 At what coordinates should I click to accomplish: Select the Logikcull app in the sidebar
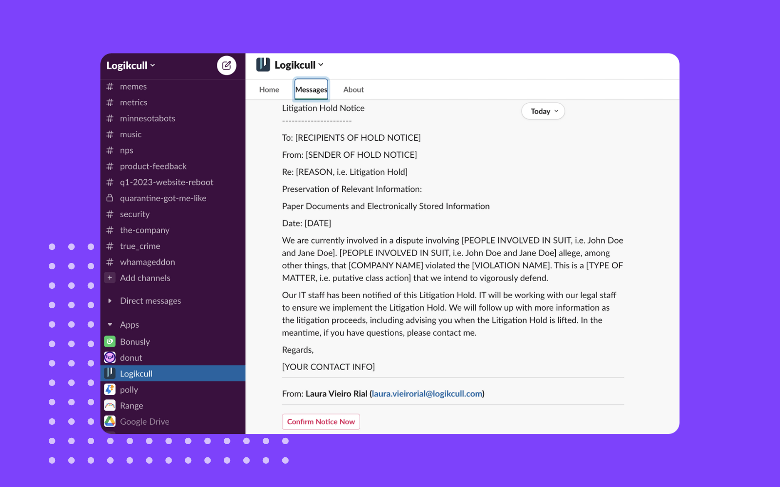[x=136, y=373]
